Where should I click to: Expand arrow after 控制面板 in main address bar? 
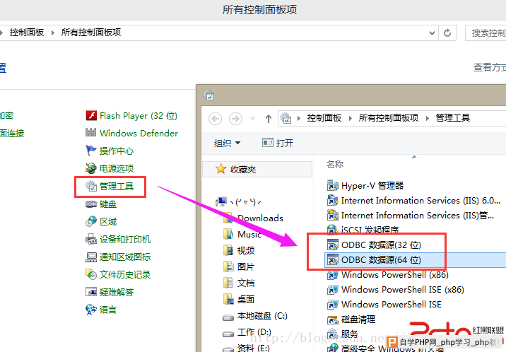click(x=52, y=33)
